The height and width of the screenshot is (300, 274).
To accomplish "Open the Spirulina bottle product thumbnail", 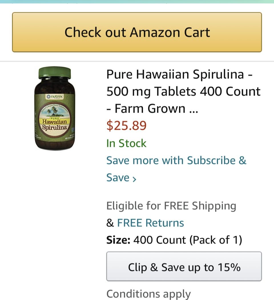I will tap(55, 108).
